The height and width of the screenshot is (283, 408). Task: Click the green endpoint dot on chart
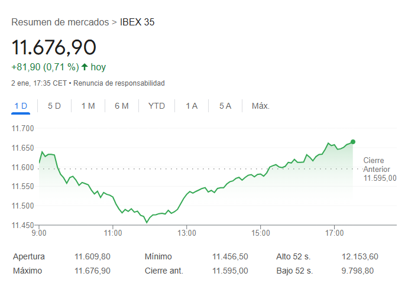353,142
